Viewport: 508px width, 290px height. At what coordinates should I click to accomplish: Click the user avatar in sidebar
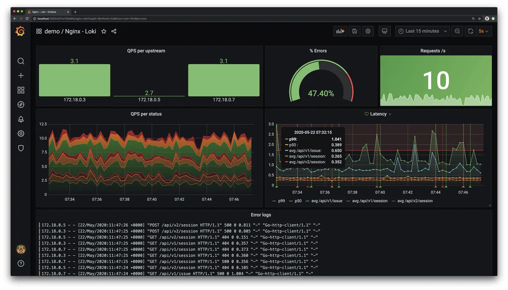pyautogui.click(x=21, y=249)
